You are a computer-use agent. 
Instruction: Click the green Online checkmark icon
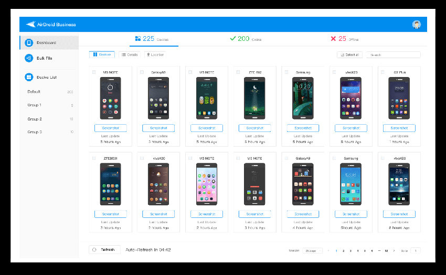(x=232, y=38)
